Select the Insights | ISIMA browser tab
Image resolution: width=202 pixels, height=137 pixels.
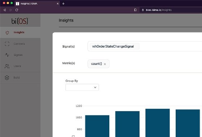coord(37,4)
